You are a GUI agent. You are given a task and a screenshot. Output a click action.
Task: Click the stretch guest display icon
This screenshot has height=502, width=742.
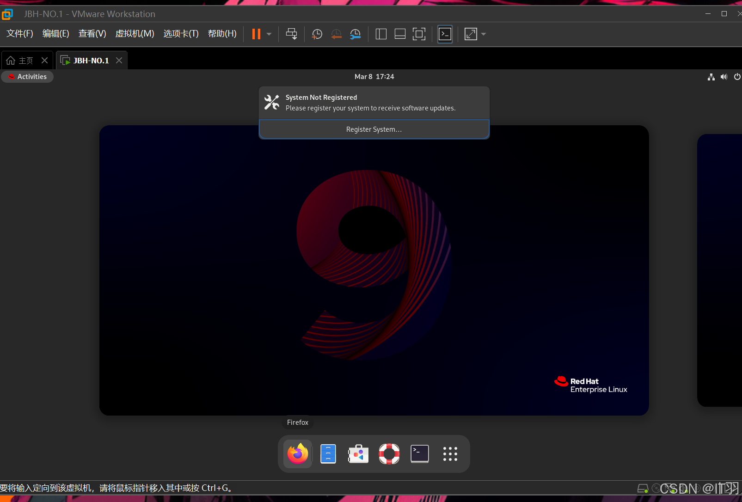click(x=471, y=34)
